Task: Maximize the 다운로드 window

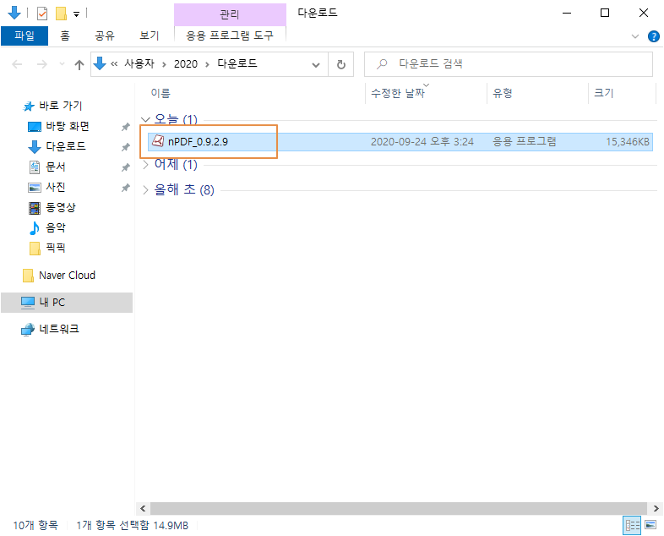Action: pyautogui.click(x=605, y=14)
